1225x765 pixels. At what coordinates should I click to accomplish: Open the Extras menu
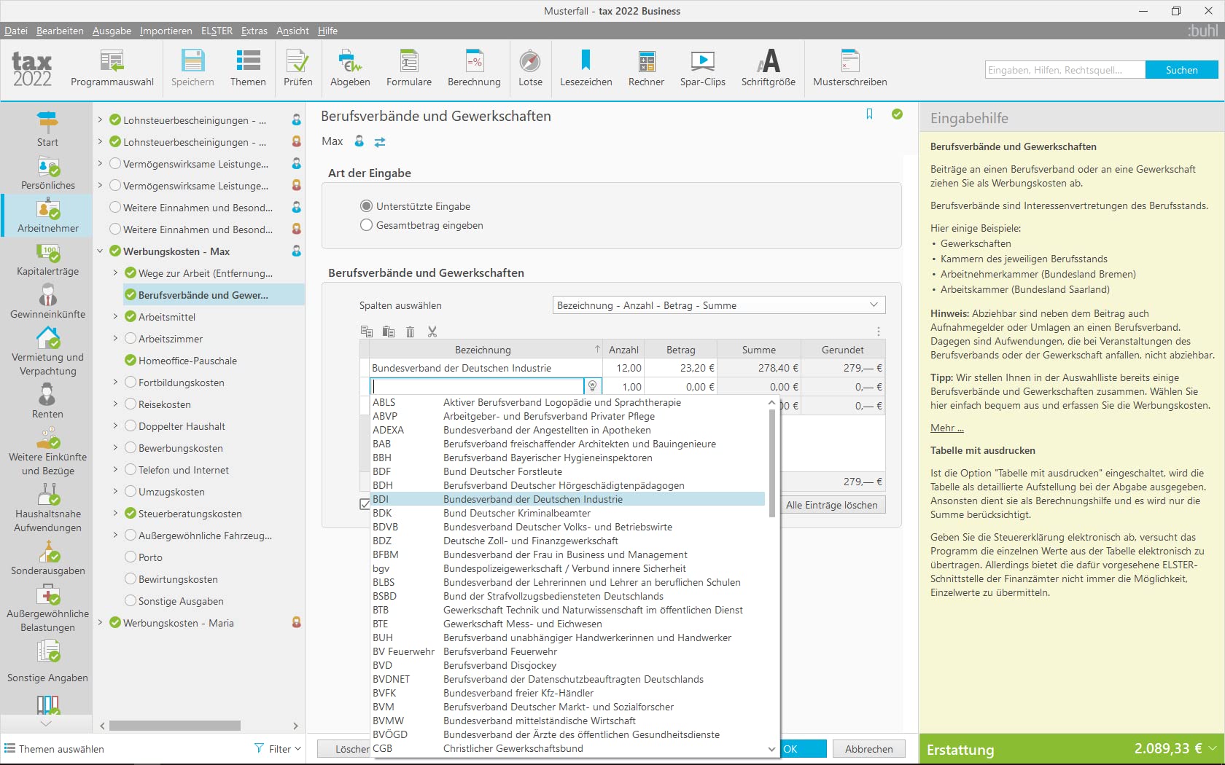[254, 31]
